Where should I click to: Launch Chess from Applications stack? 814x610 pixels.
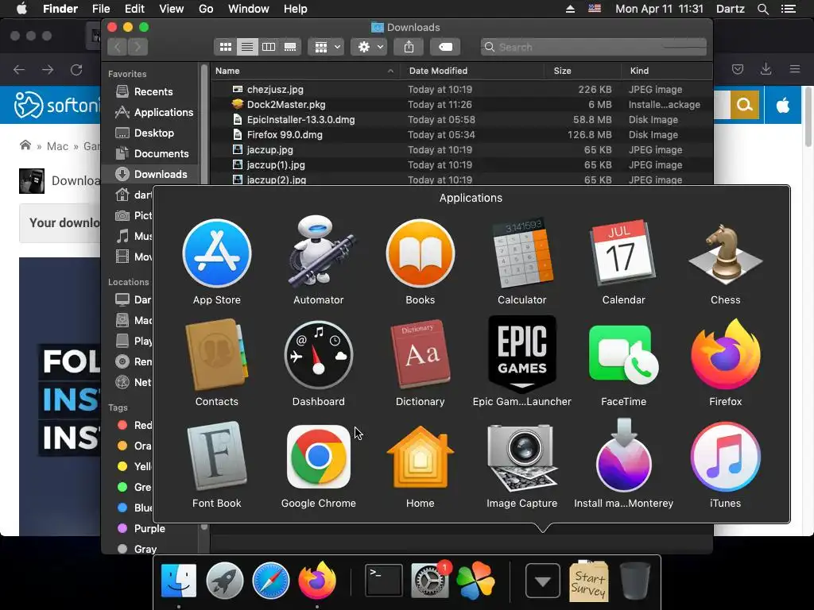point(725,254)
